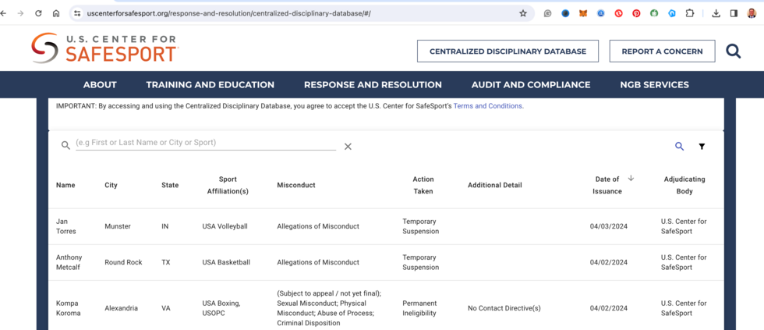Click Report a Concern button
Image resolution: width=764 pixels, height=330 pixels.
point(662,51)
